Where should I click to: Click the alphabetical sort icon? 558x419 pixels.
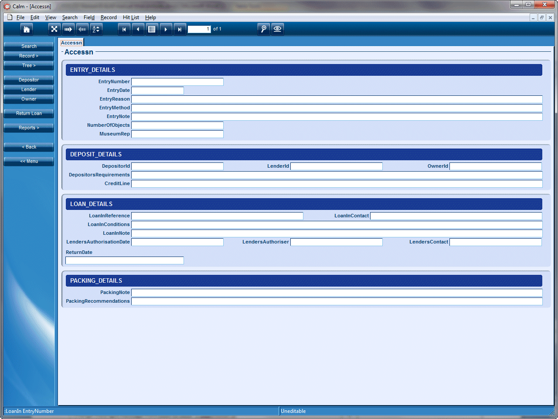[x=96, y=29]
